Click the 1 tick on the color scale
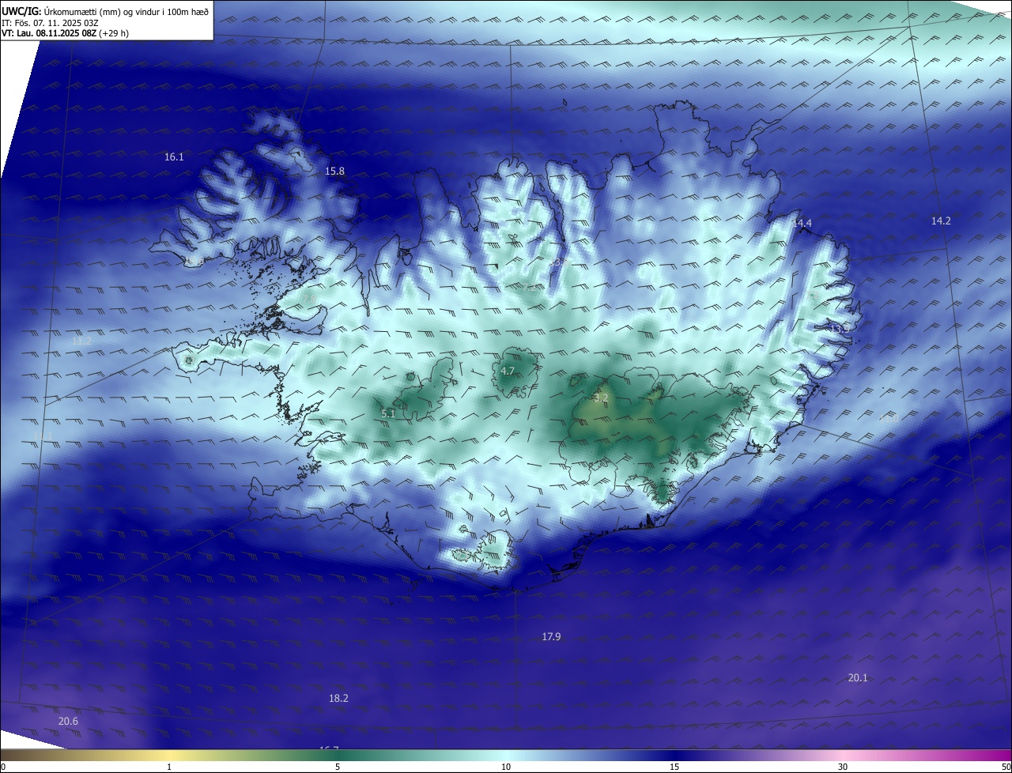 (x=169, y=767)
